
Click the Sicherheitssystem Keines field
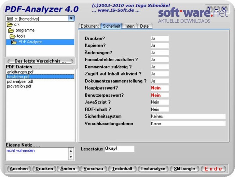click(x=188, y=116)
